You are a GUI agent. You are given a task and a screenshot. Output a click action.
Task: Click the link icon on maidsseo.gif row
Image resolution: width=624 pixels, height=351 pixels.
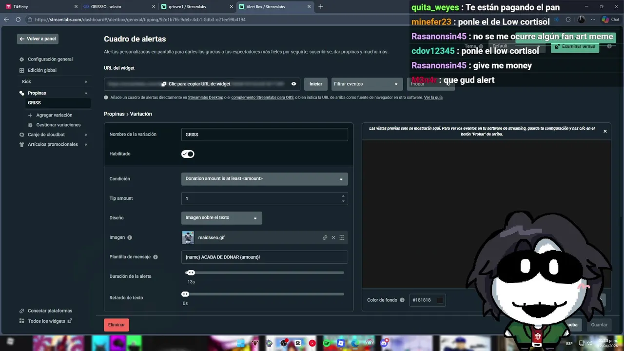pos(325,238)
